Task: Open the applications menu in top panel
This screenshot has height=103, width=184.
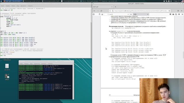Action: click(x=1, y=1)
